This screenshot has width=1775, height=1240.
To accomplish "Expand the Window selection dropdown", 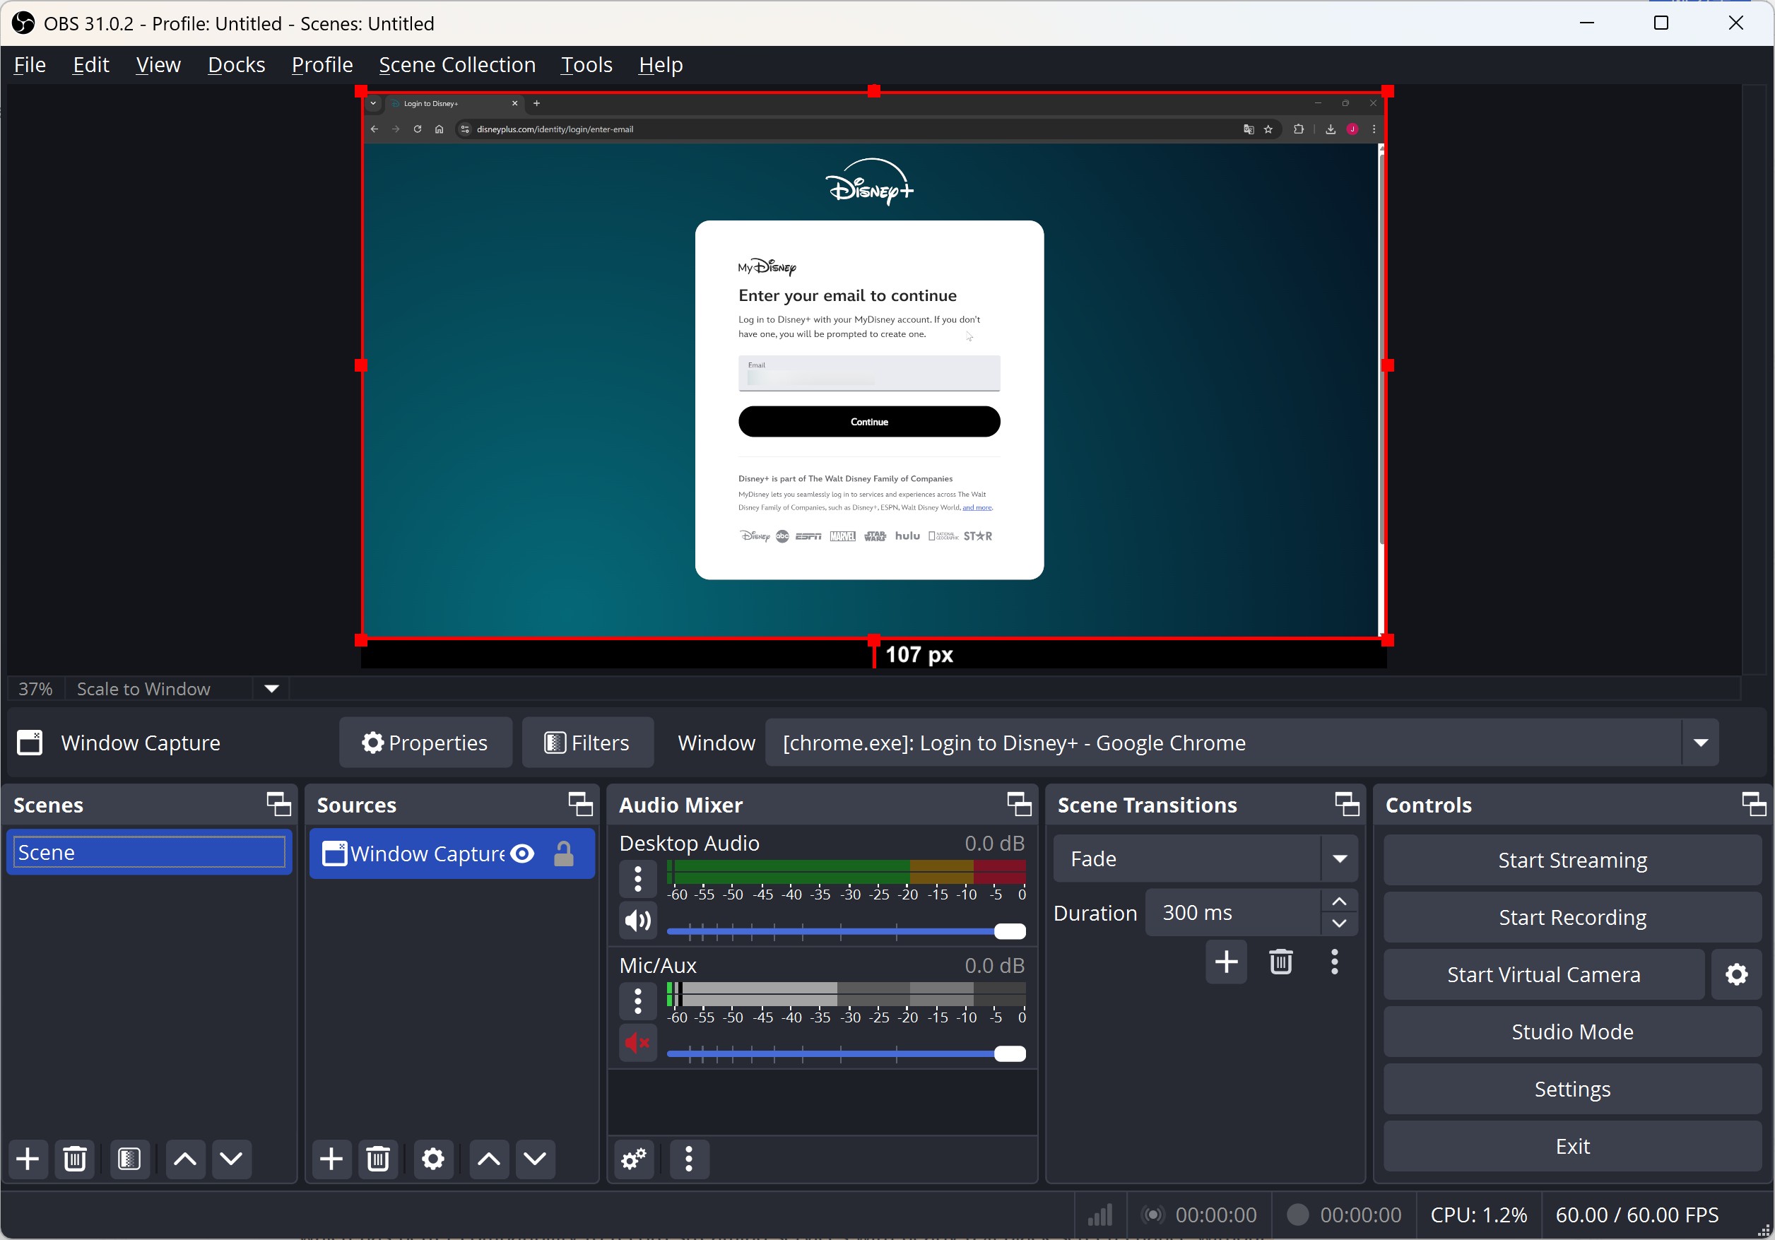I will coord(1700,743).
